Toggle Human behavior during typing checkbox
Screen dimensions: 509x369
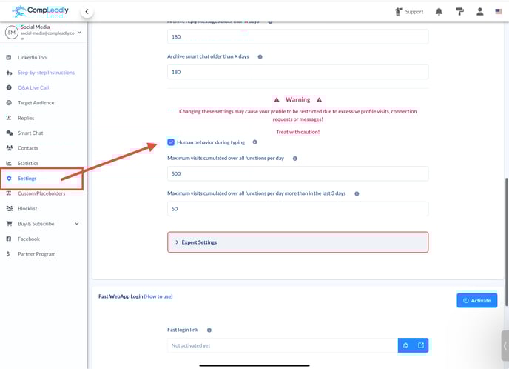pyautogui.click(x=172, y=142)
